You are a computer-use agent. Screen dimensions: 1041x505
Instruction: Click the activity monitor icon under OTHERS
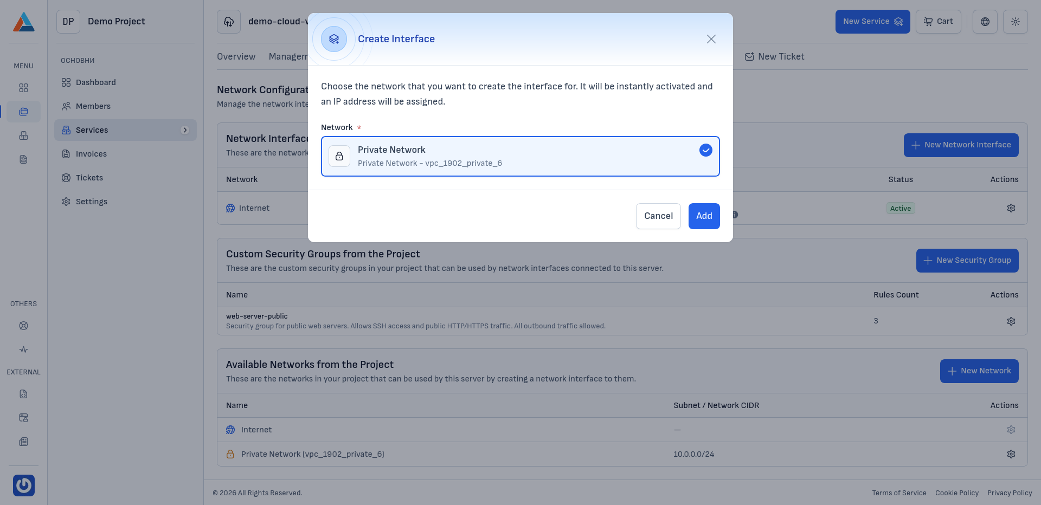pos(23,349)
